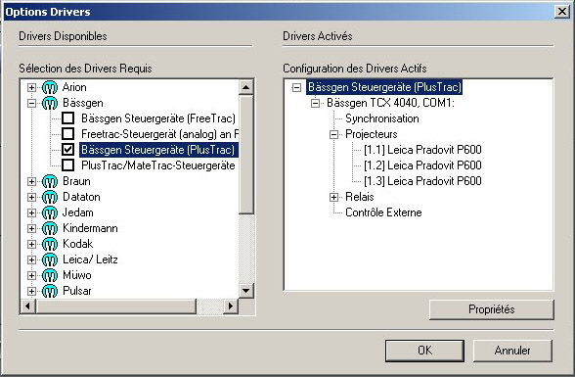Collapse the Projecteurs node
The width and height of the screenshot is (575, 377).
333,134
